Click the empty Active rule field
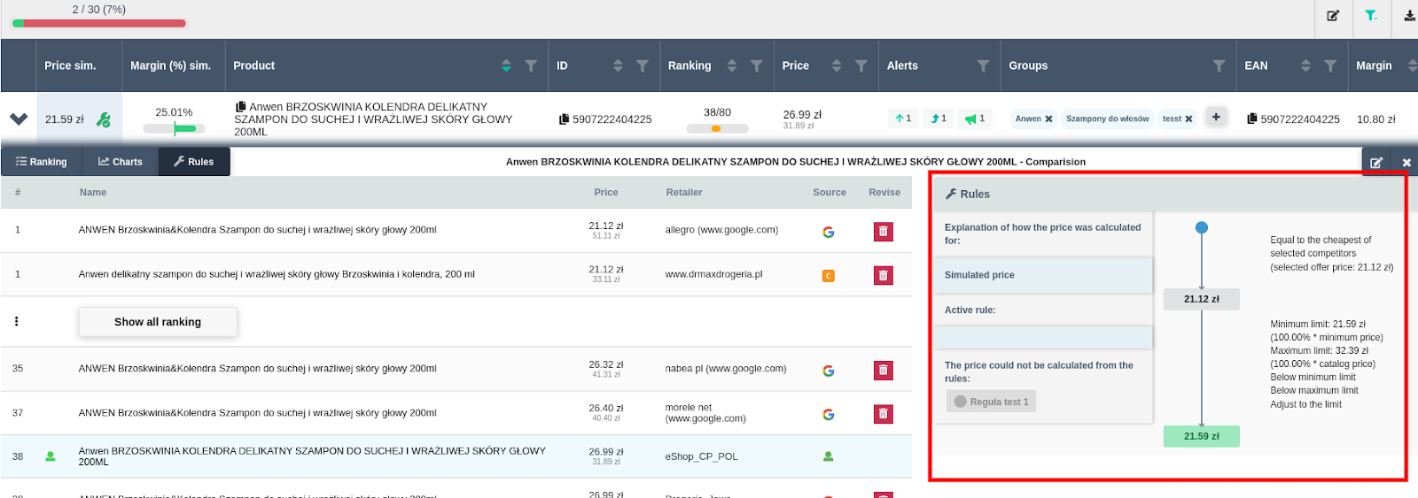 [1043, 337]
